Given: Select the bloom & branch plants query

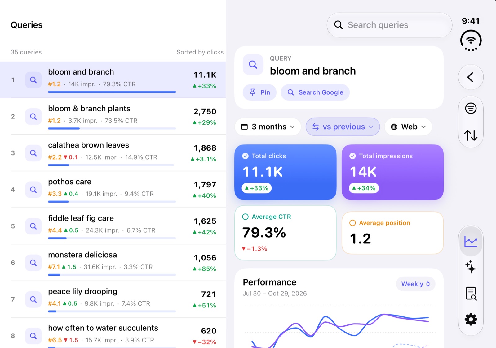Looking at the screenshot, I should coord(113,117).
